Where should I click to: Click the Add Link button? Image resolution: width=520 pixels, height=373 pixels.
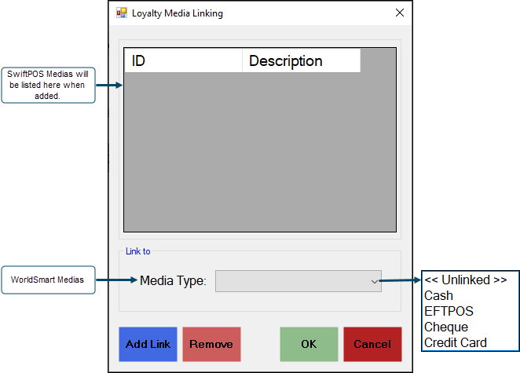pyautogui.click(x=148, y=344)
